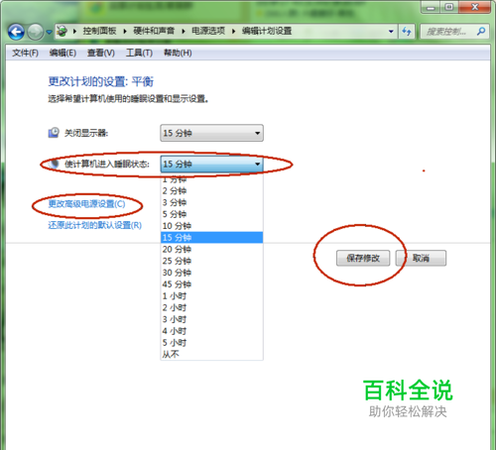Close the window with red X

[475, 7]
